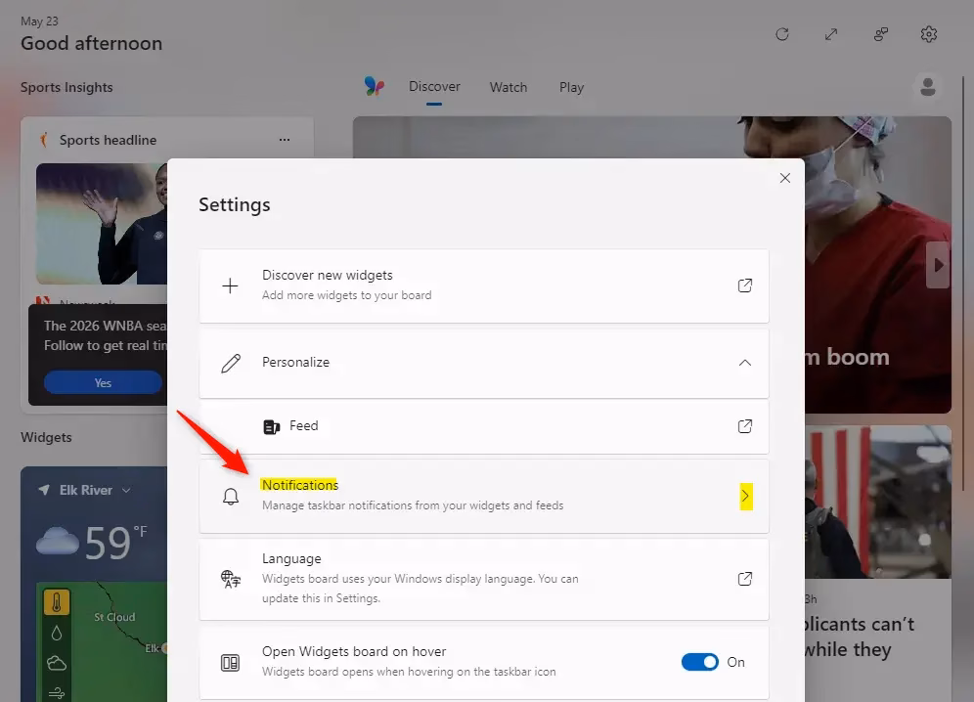Go to next story with the arrow
This screenshot has height=702, width=974.
click(x=938, y=265)
